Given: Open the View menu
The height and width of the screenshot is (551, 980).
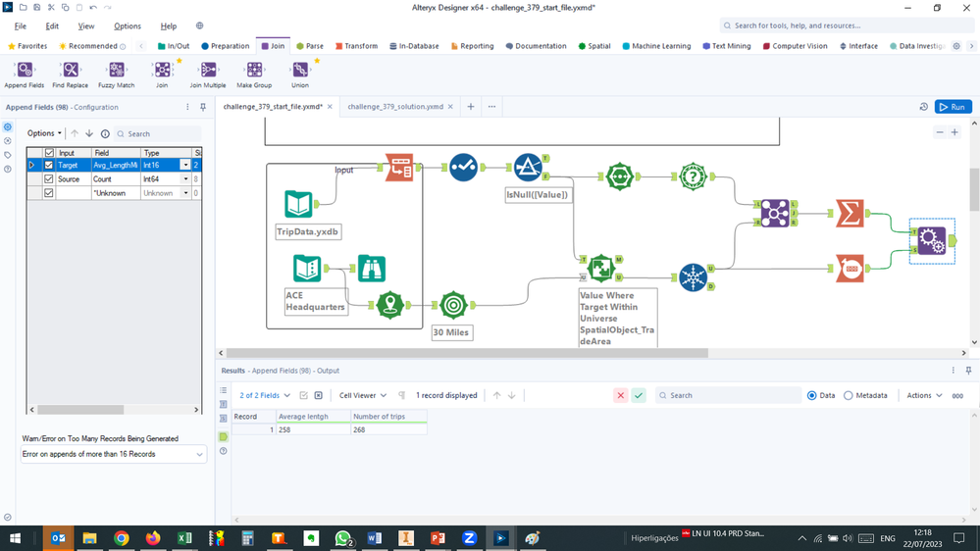Looking at the screenshot, I should click(x=86, y=26).
